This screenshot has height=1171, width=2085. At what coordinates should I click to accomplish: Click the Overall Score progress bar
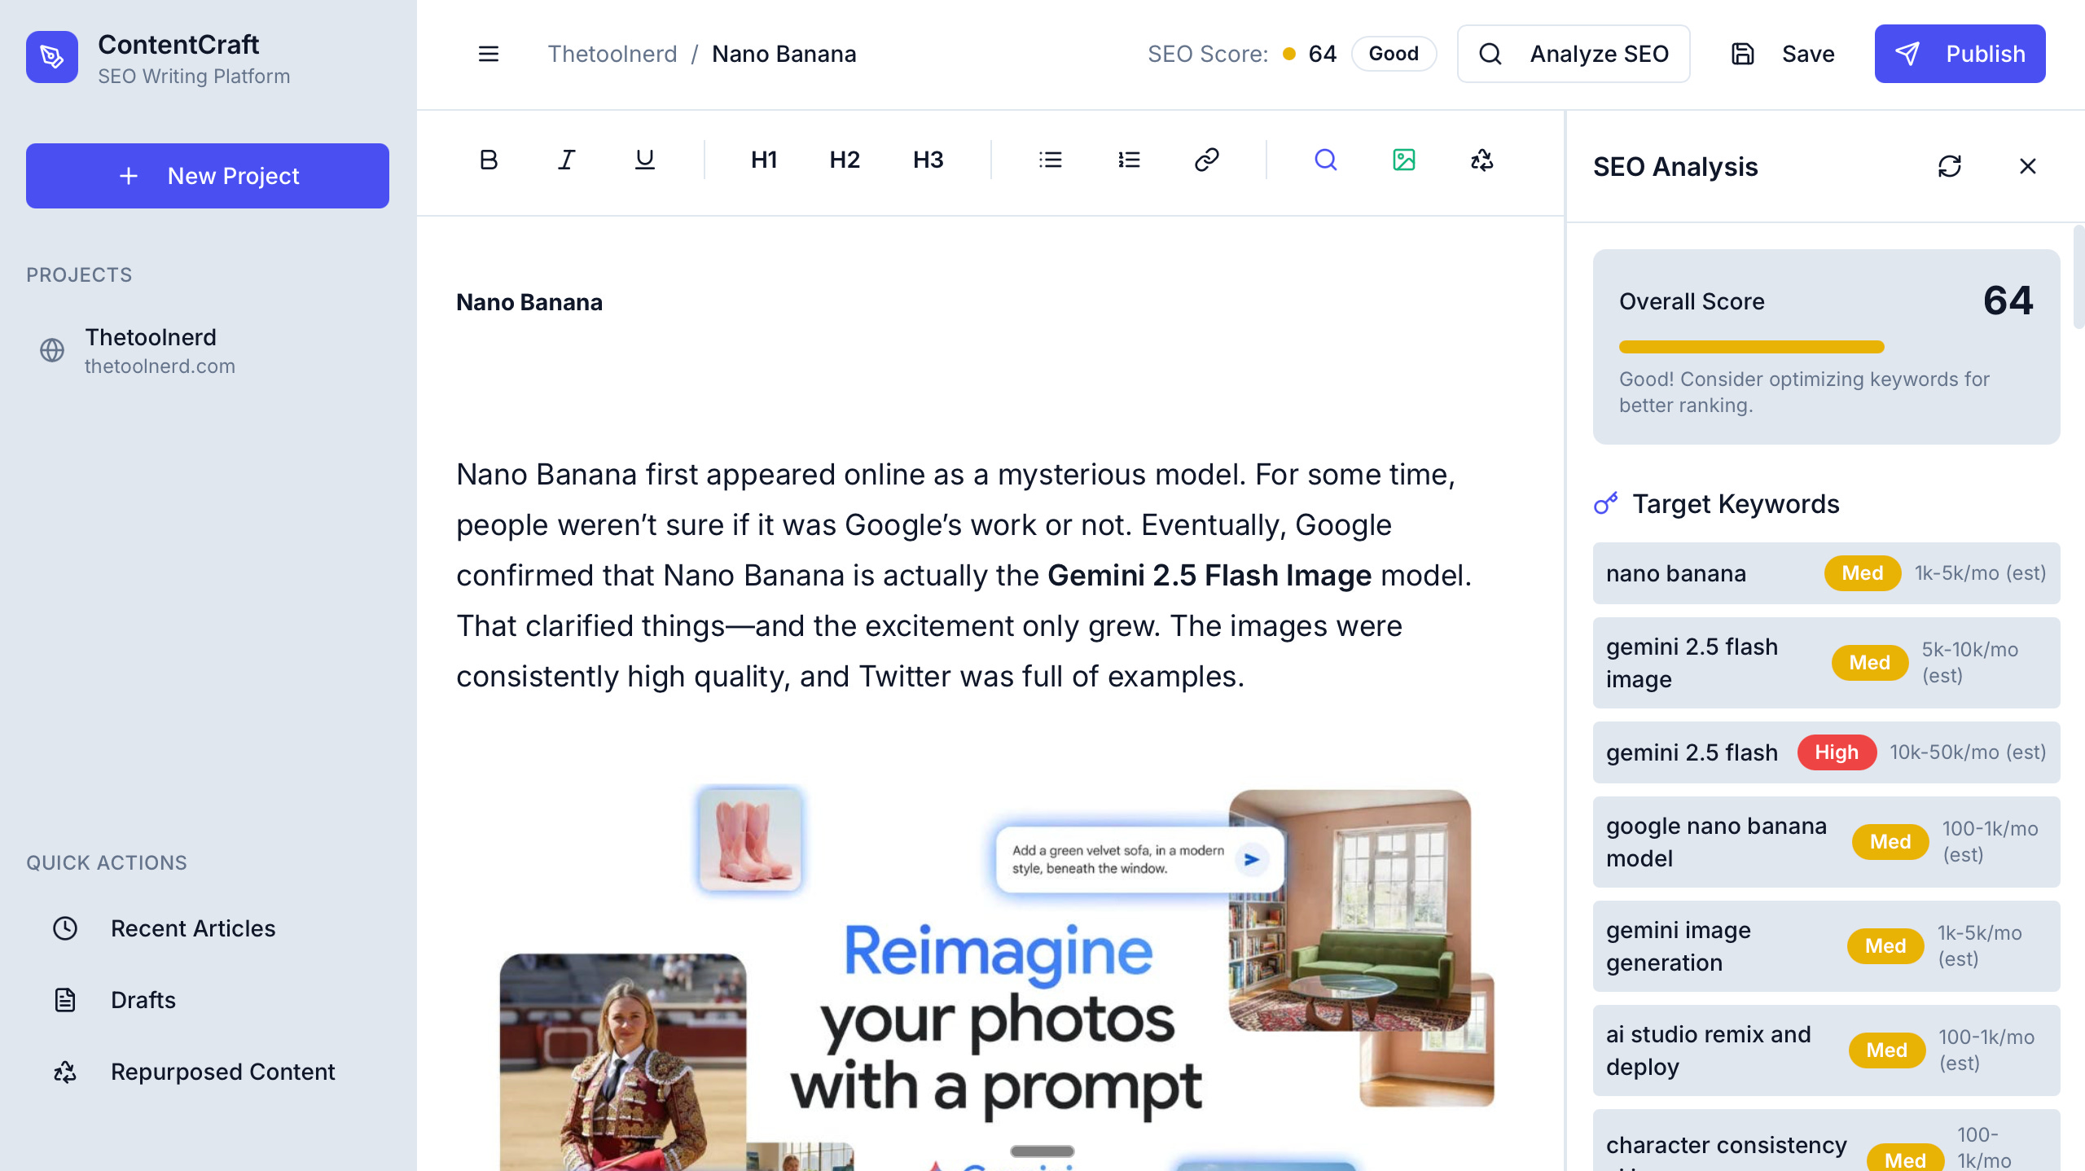pos(1751,347)
